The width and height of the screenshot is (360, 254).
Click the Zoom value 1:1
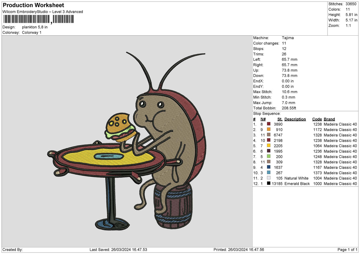349,25
